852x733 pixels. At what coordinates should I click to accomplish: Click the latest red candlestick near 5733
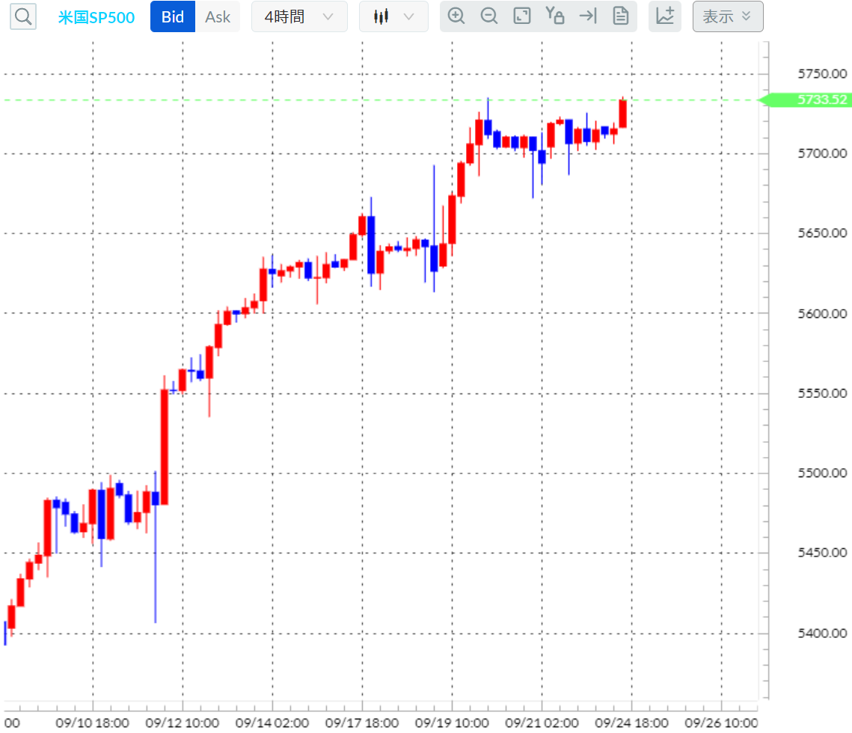pos(622,114)
